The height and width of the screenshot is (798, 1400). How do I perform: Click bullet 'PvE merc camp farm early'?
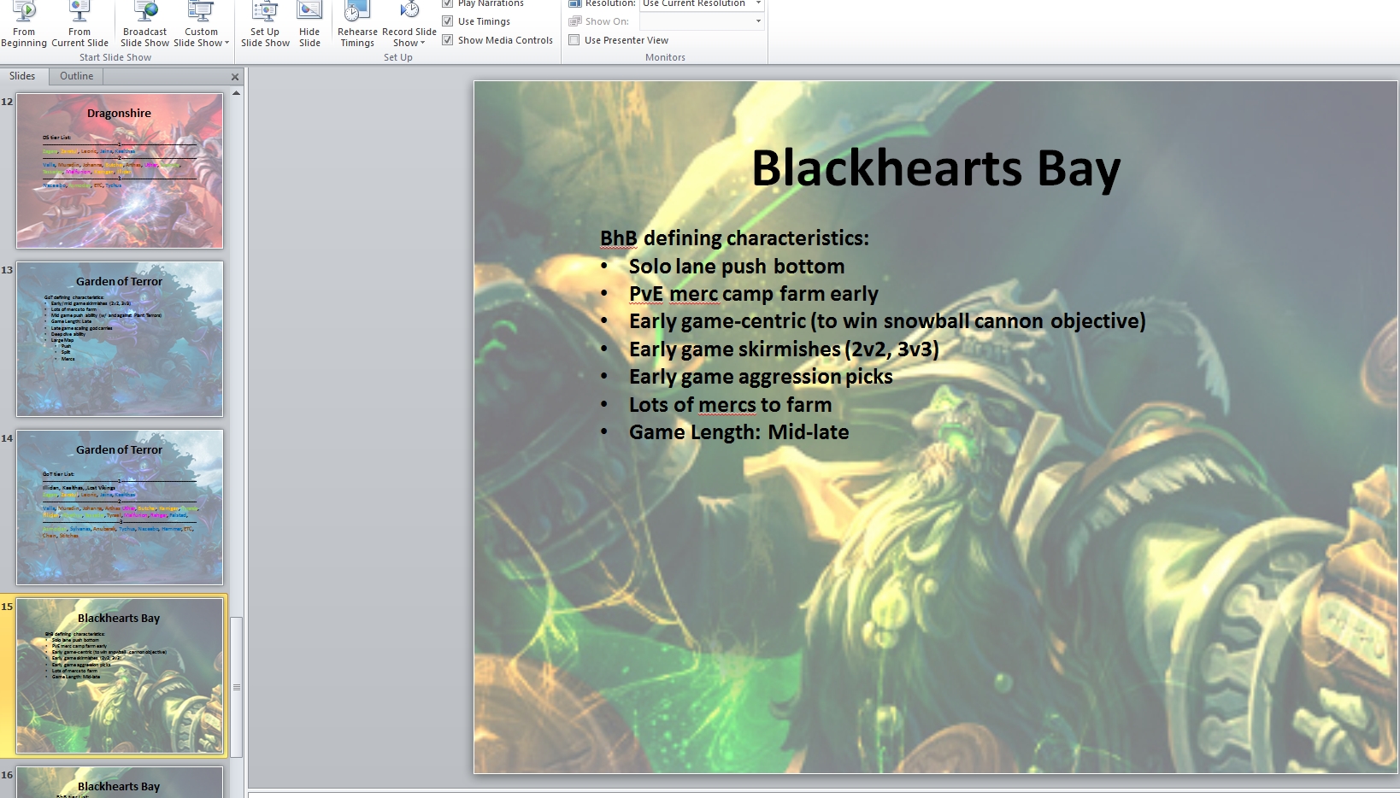point(754,294)
